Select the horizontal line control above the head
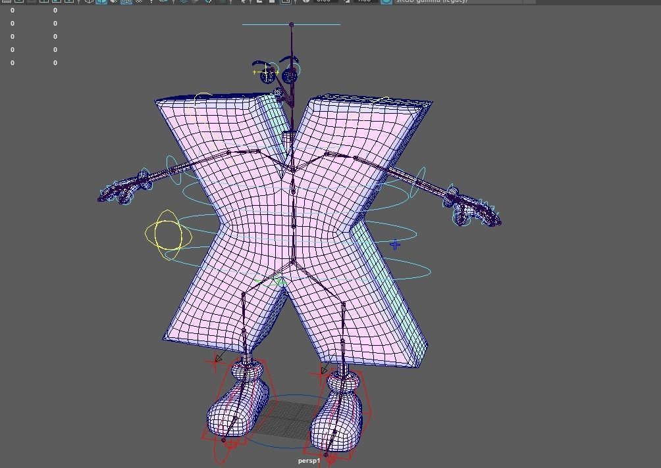 tap(291, 24)
